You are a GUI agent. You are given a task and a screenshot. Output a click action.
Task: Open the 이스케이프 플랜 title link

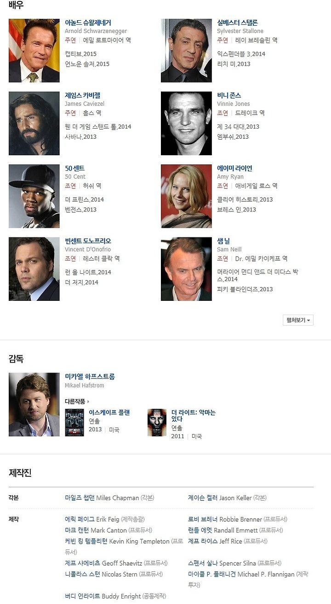109,412
